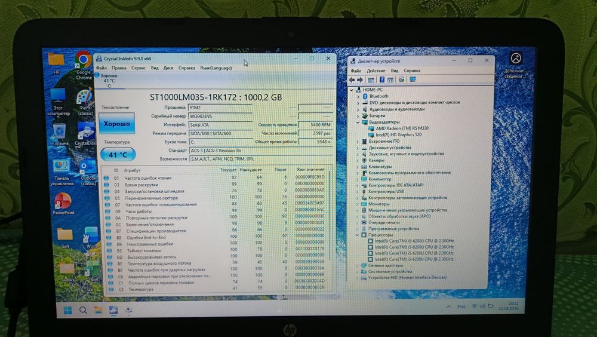Viewport: 597px width, 337px height.
Task: Open Язык(Language) menu in CrystalDiskInfo
Action: pos(216,68)
